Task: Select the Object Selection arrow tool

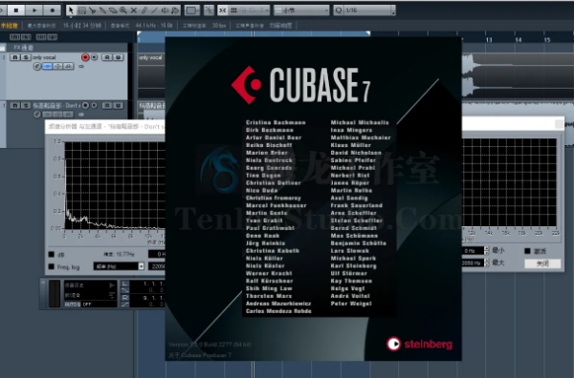Action: [x=71, y=10]
